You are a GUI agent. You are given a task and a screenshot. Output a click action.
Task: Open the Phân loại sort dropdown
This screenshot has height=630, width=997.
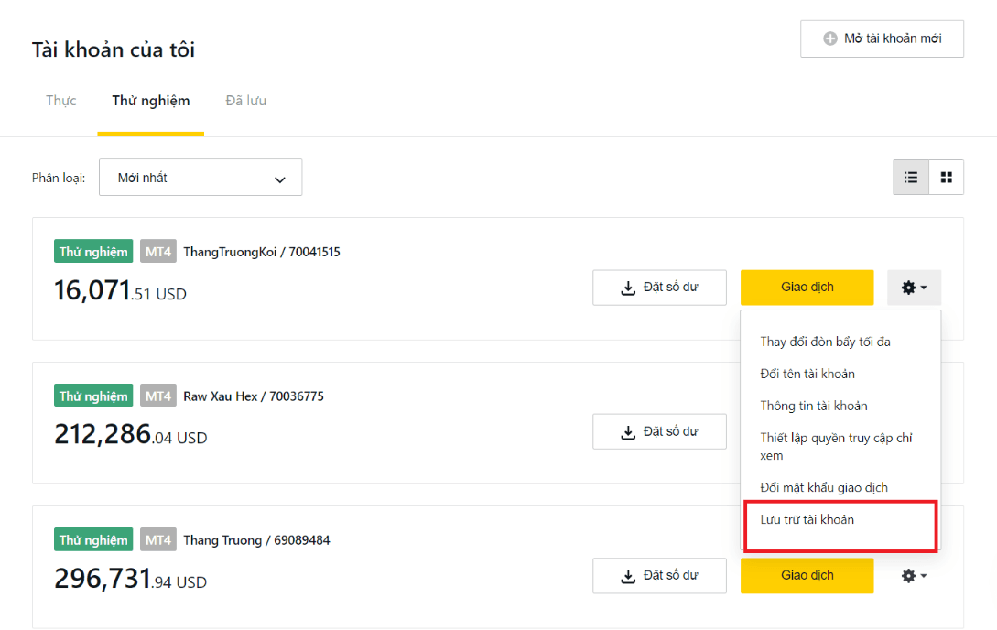pyautogui.click(x=200, y=178)
